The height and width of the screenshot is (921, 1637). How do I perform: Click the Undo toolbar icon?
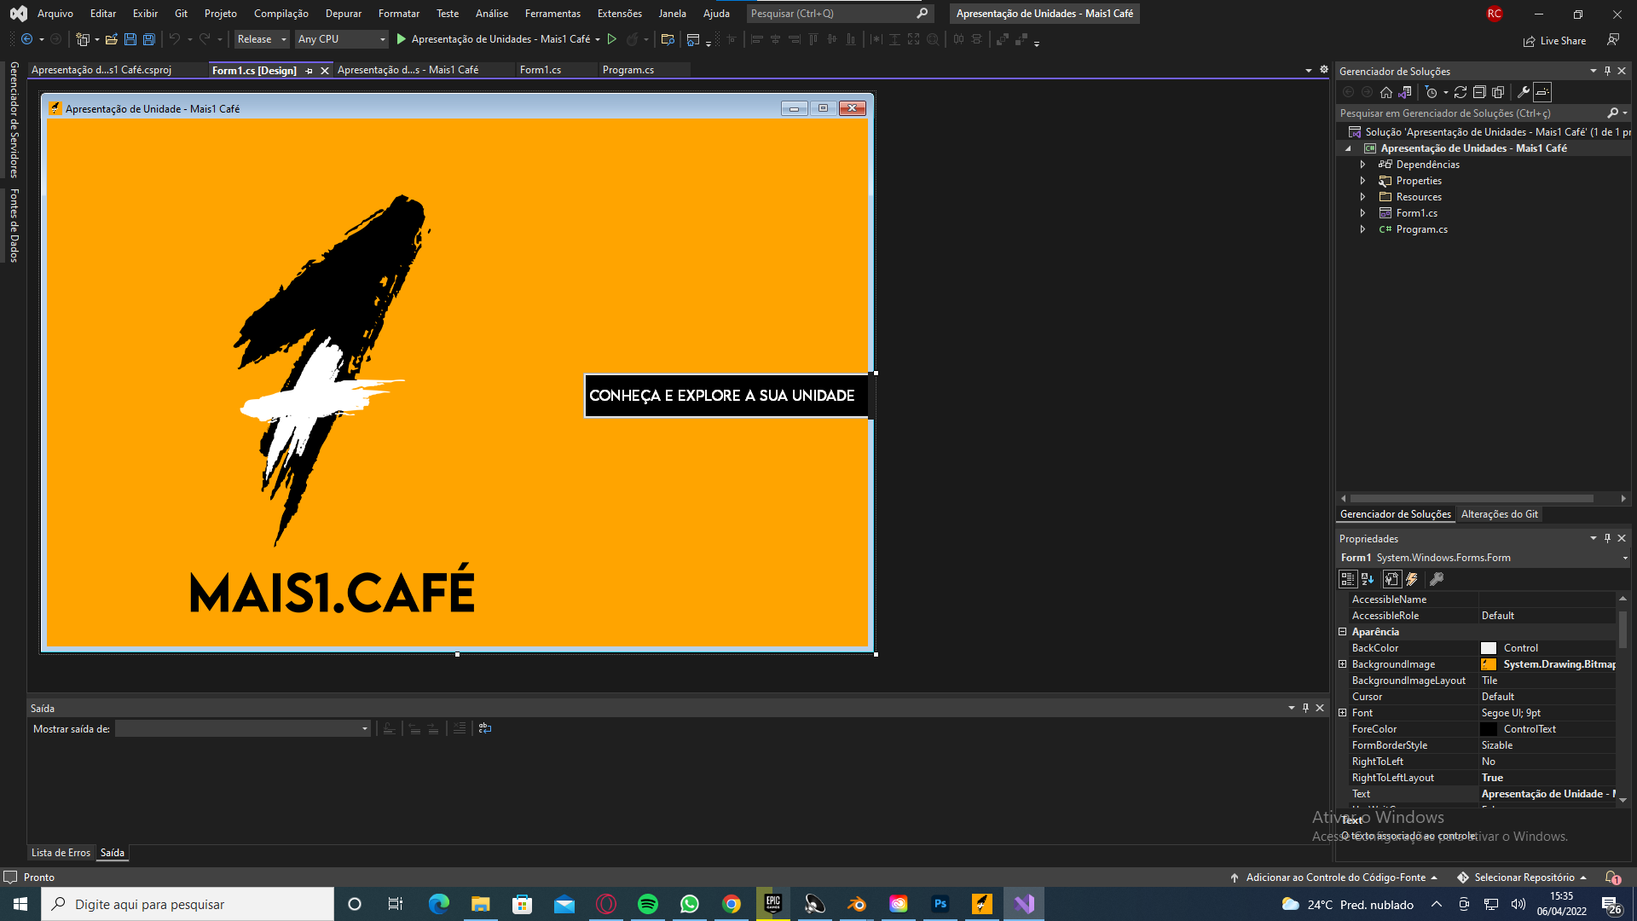(x=174, y=39)
